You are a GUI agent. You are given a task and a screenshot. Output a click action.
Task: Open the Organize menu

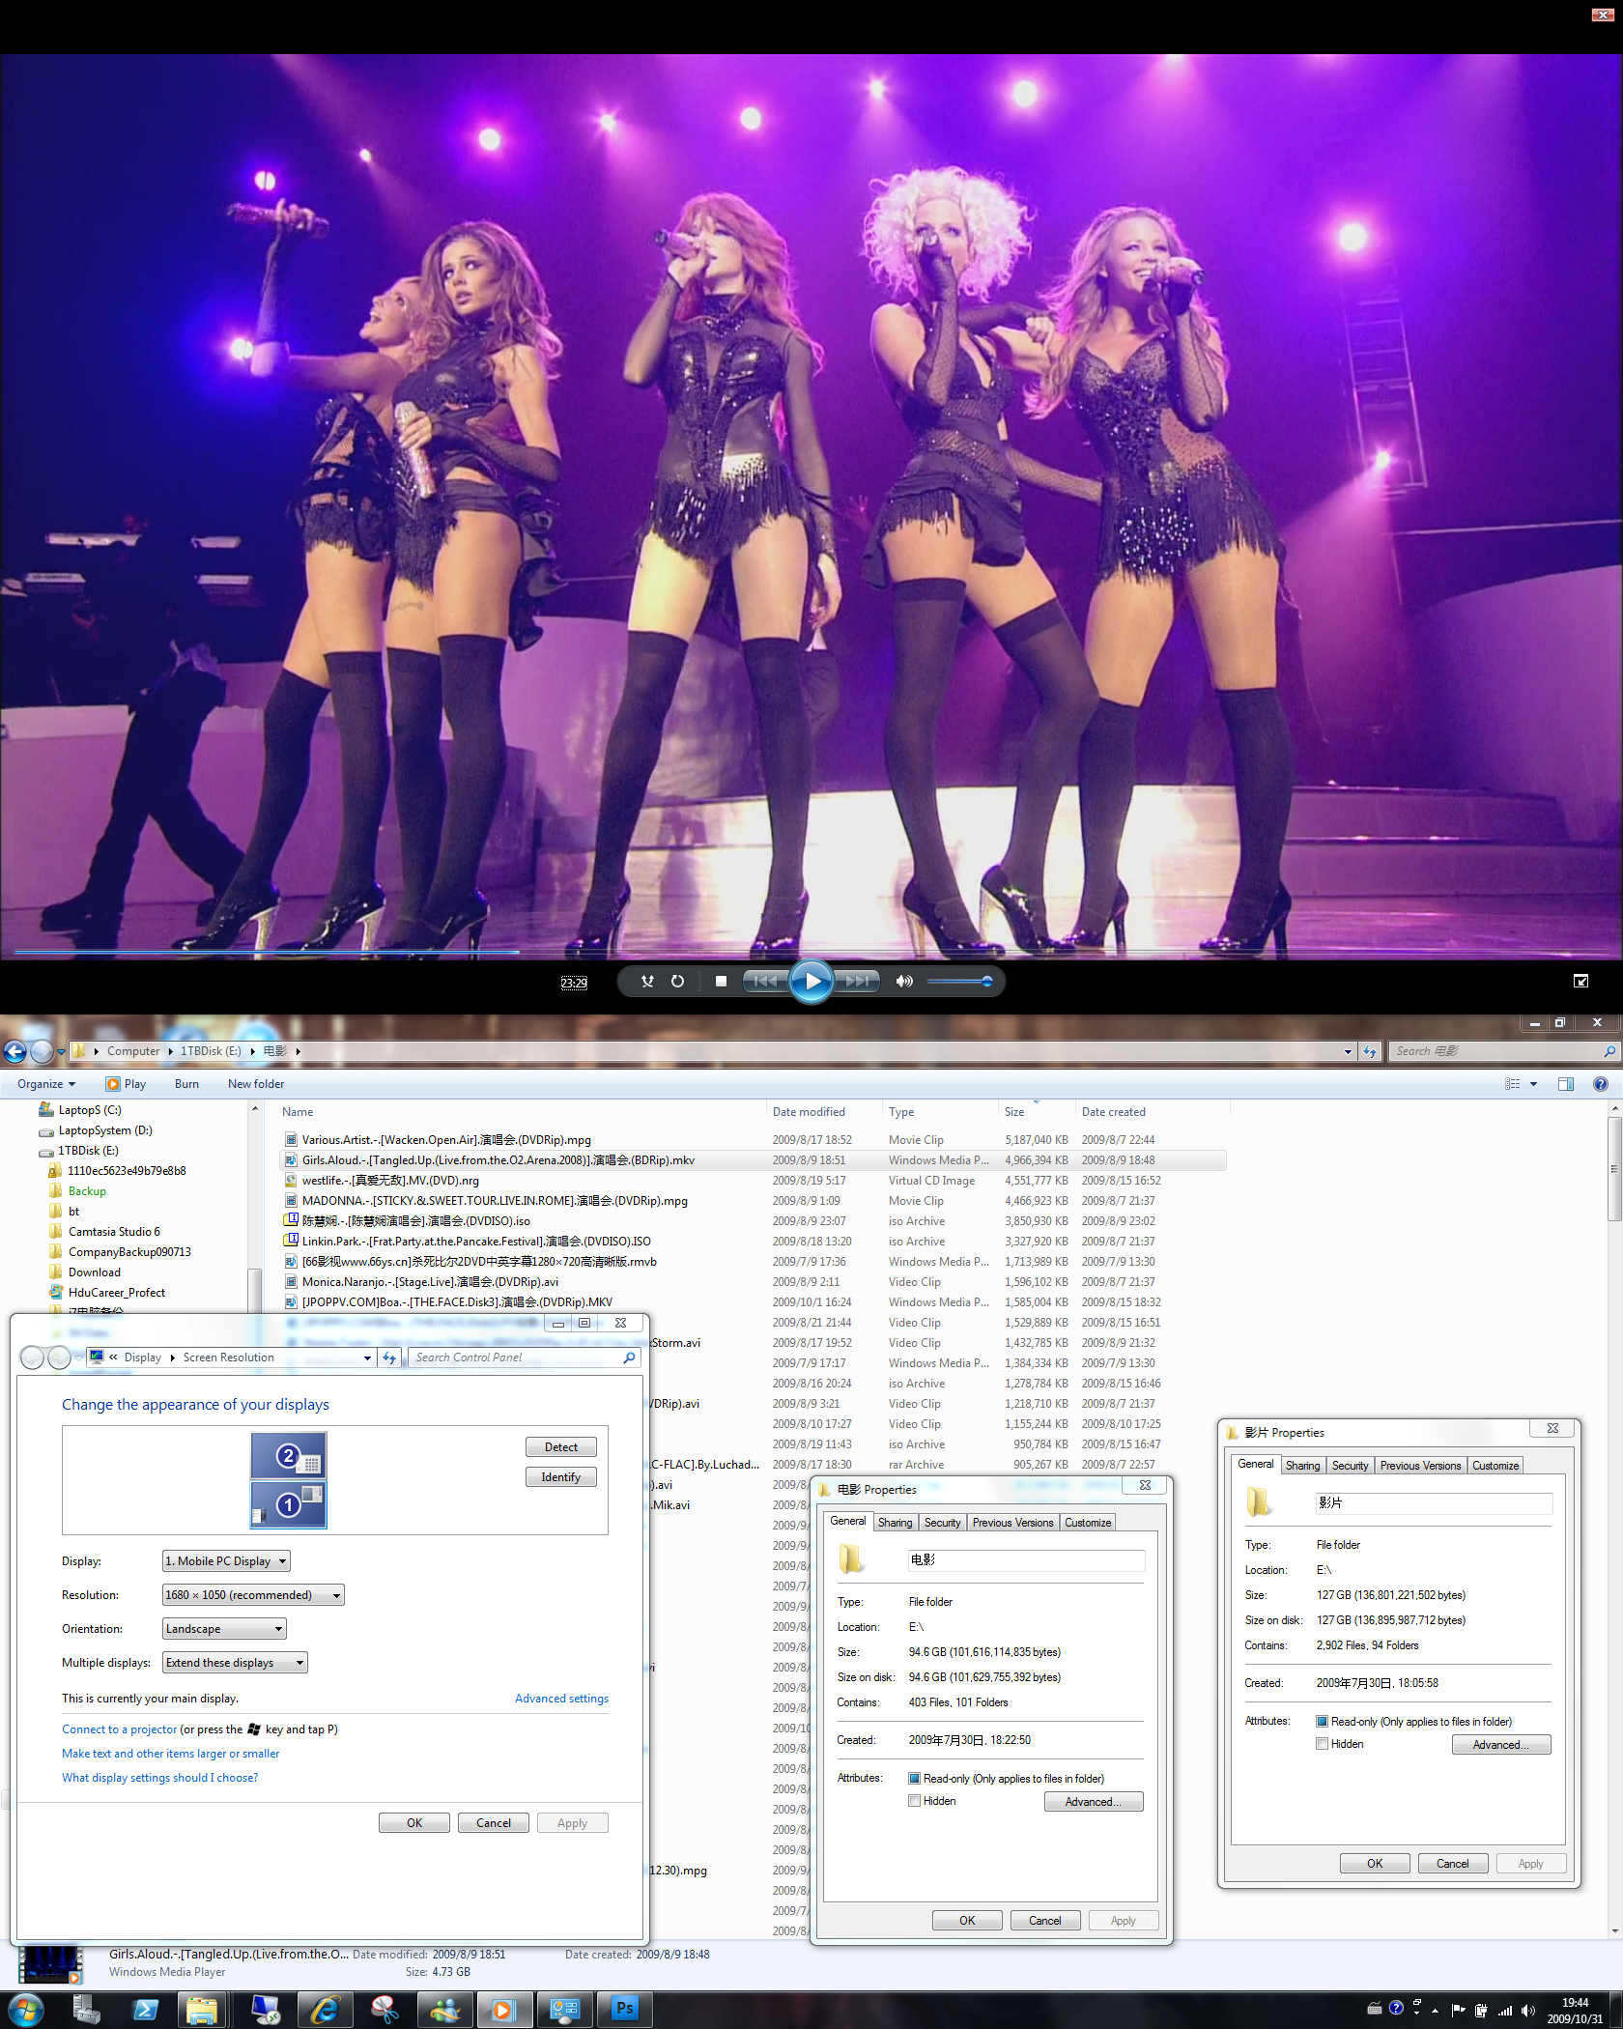click(45, 1084)
